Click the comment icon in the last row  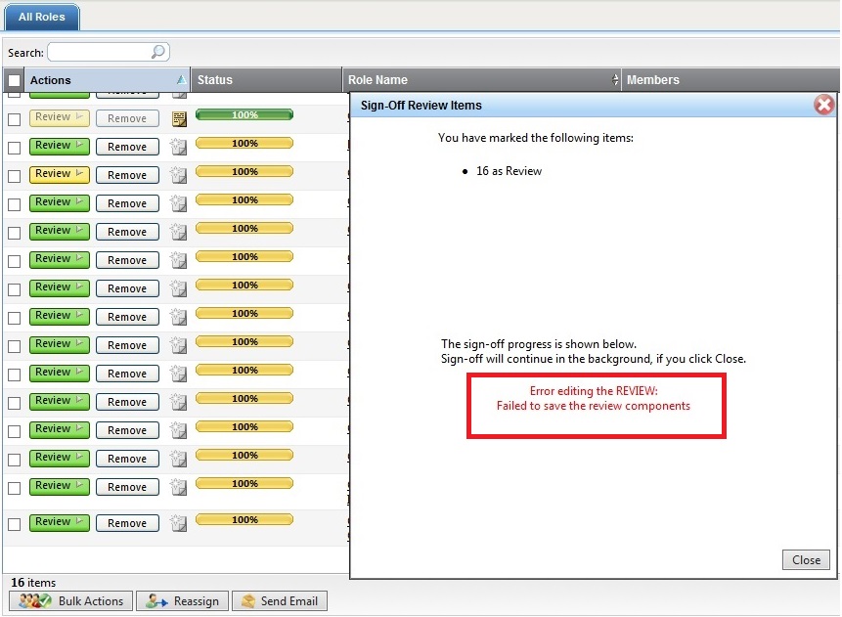[178, 523]
